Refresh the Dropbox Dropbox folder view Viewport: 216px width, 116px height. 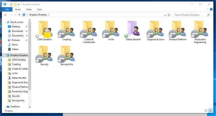169,15
